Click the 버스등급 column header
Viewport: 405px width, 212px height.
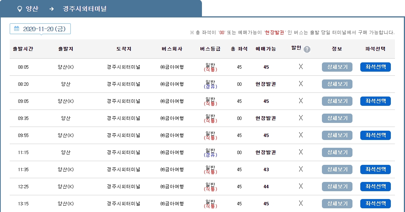pyautogui.click(x=210, y=49)
